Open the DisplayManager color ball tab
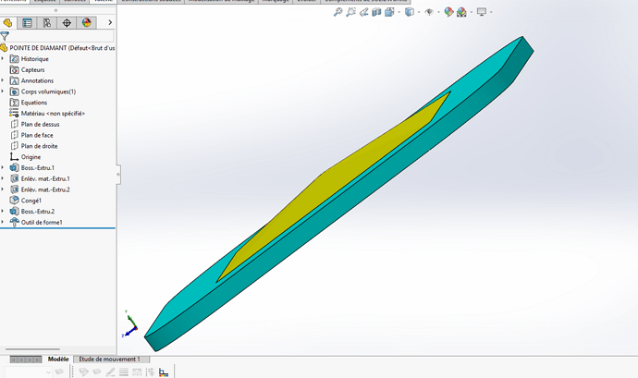The height and width of the screenshot is (378, 638). pyautogui.click(x=87, y=22)
